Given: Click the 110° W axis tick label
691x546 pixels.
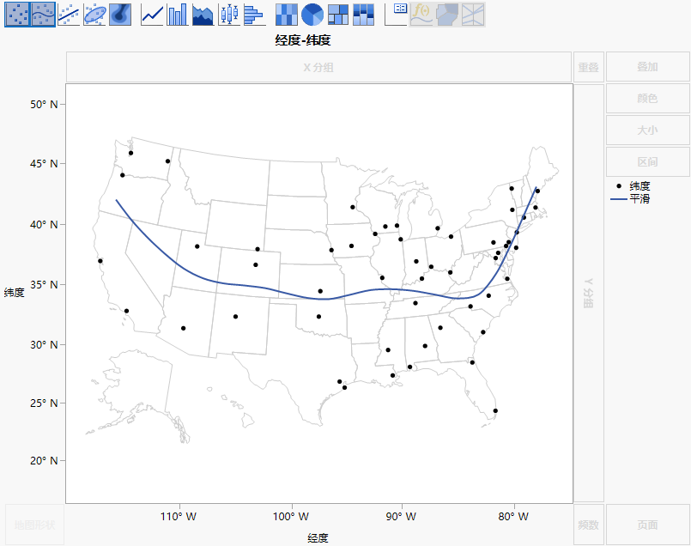Looking at the screenshot, I should point(179,517).
